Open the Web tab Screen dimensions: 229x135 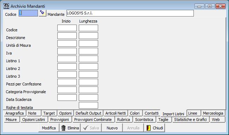pyautogui.click(x=217, y=120)
